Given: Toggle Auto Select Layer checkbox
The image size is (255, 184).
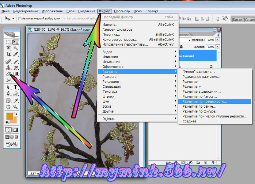Looking at the screenshot, I should 20,18.
